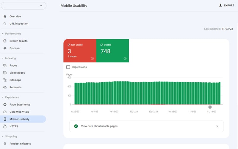The image size is (238, 149).
Task: Open the Search results report
Action: [18, 41]
